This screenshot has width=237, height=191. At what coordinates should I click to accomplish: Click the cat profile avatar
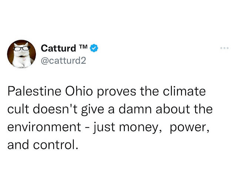click(21, 54)
